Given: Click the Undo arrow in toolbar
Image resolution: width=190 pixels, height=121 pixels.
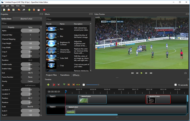Looking at the screenshot, I should tap(19, 10).
